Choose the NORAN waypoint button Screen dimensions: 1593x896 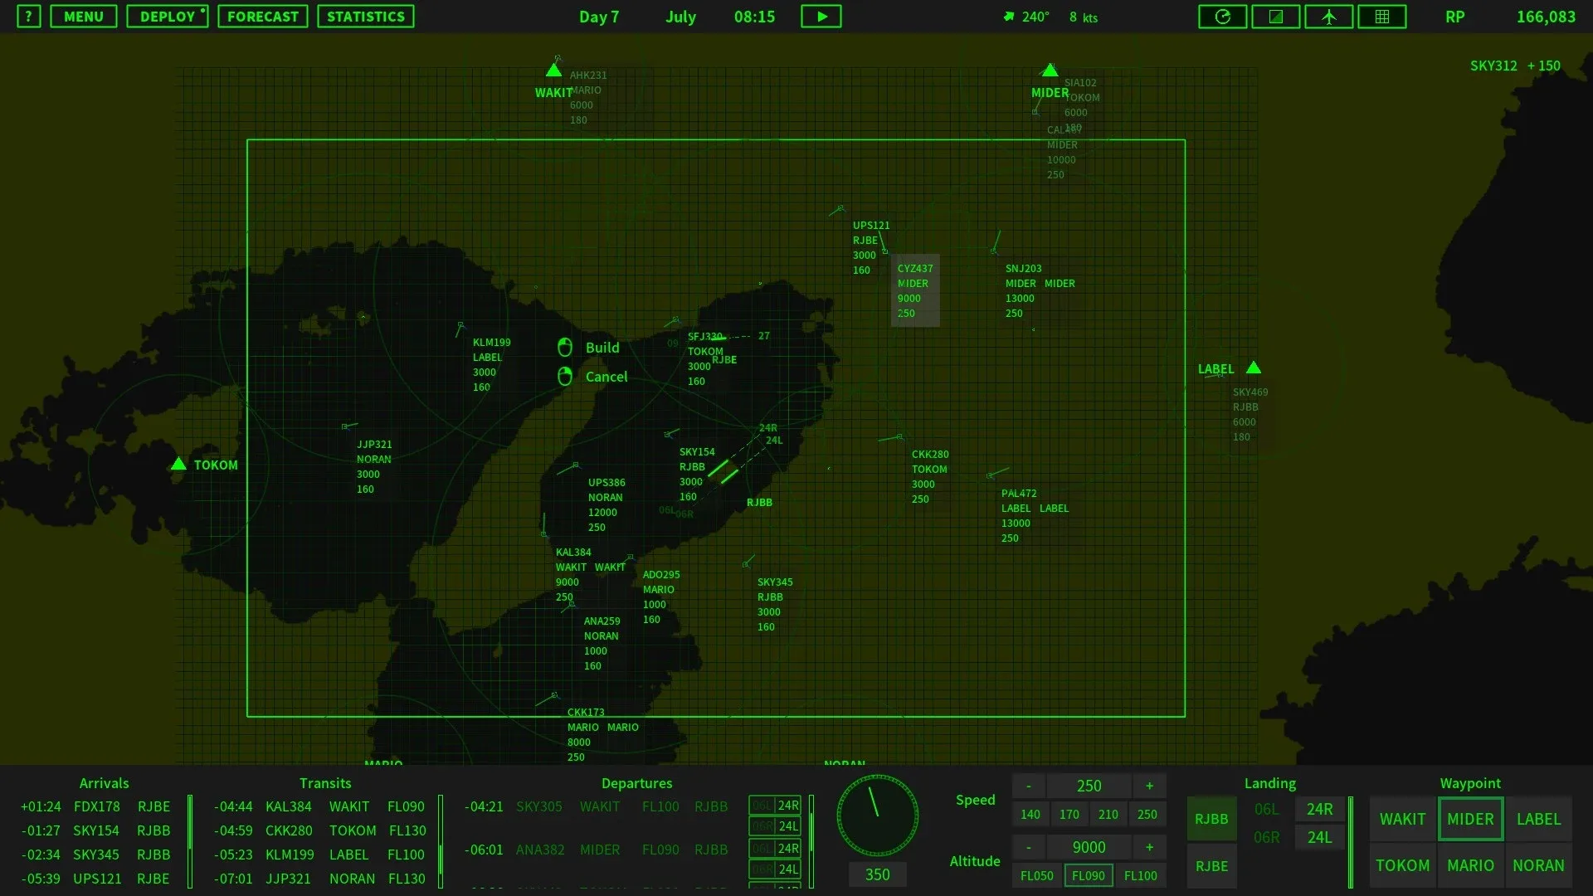point(1537,865)
